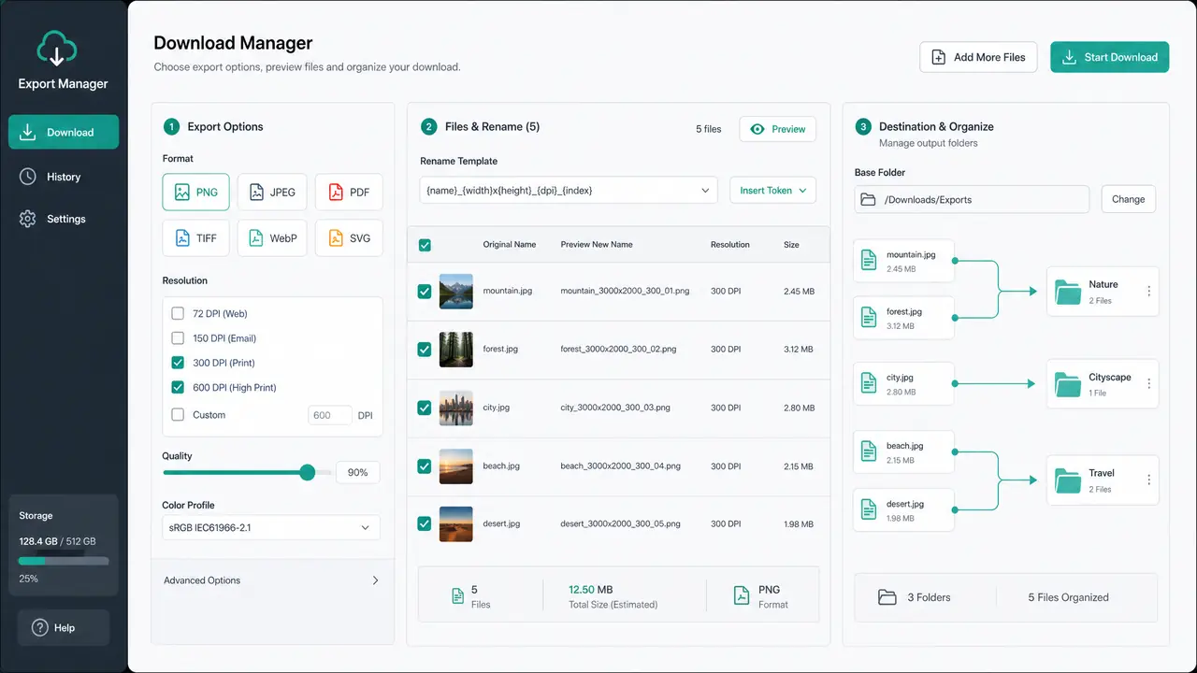The width and height of the screenshot is (1197, 673).
Task: Open the Nature folder options menu
Action: 1148,292
